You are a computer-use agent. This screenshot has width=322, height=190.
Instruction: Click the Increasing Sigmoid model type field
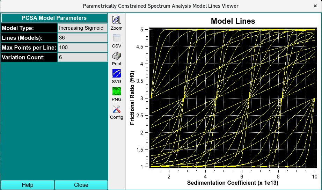82,28
